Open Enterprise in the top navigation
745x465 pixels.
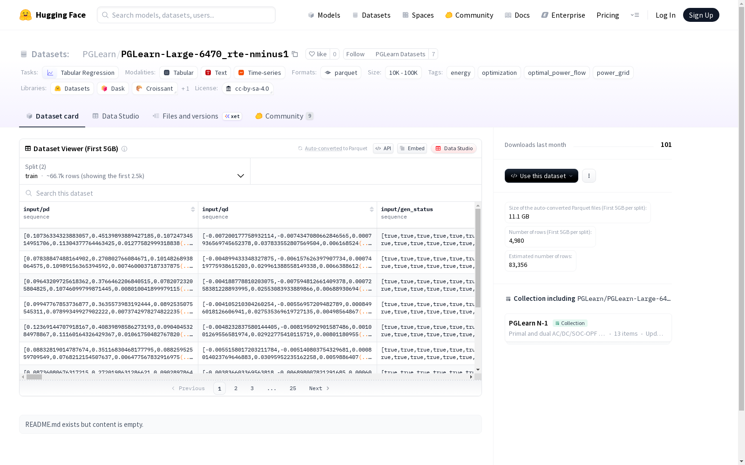point(563,15)
